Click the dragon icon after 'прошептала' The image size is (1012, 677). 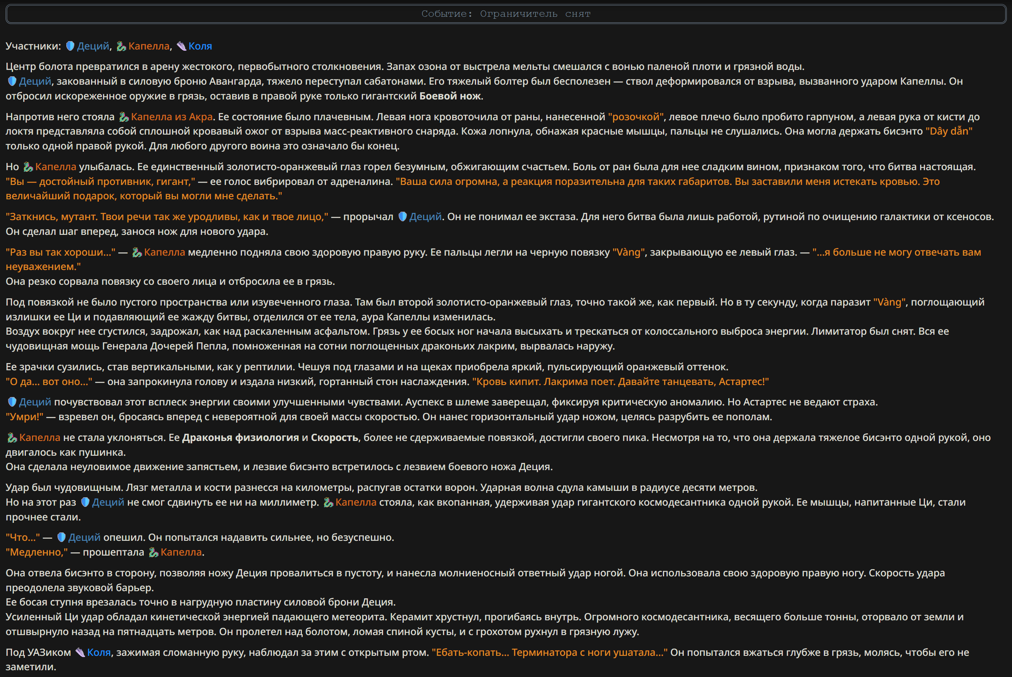click(153, 552)
